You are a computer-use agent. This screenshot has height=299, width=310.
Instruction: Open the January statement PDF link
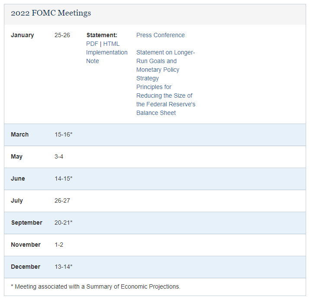[x=92, y=44]
